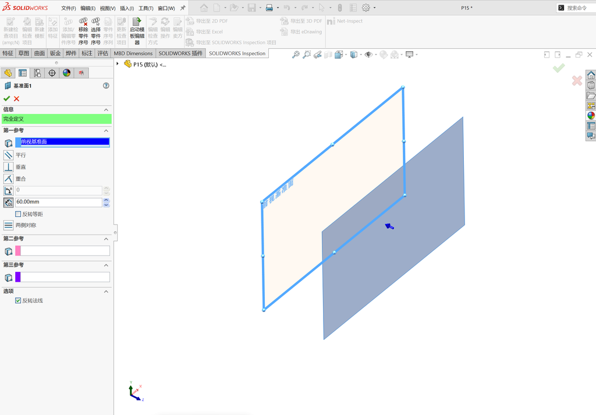
Task: Cancel the plane with red X
Action: pyautogui.click(x=17, y=99)
